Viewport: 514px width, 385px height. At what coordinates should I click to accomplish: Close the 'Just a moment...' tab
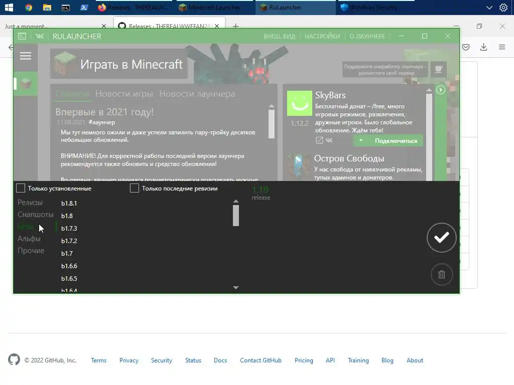click(104, 26)
